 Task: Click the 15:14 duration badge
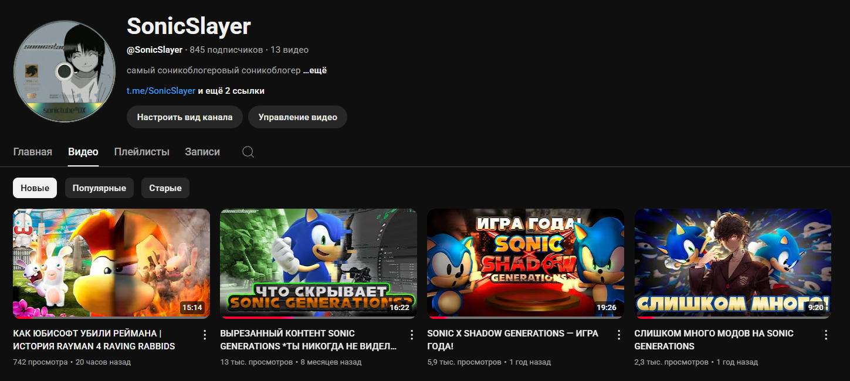[x=192, y=307]
